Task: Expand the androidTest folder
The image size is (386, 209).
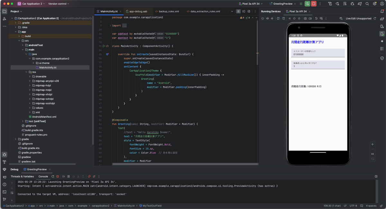Action: pos(23,45)
